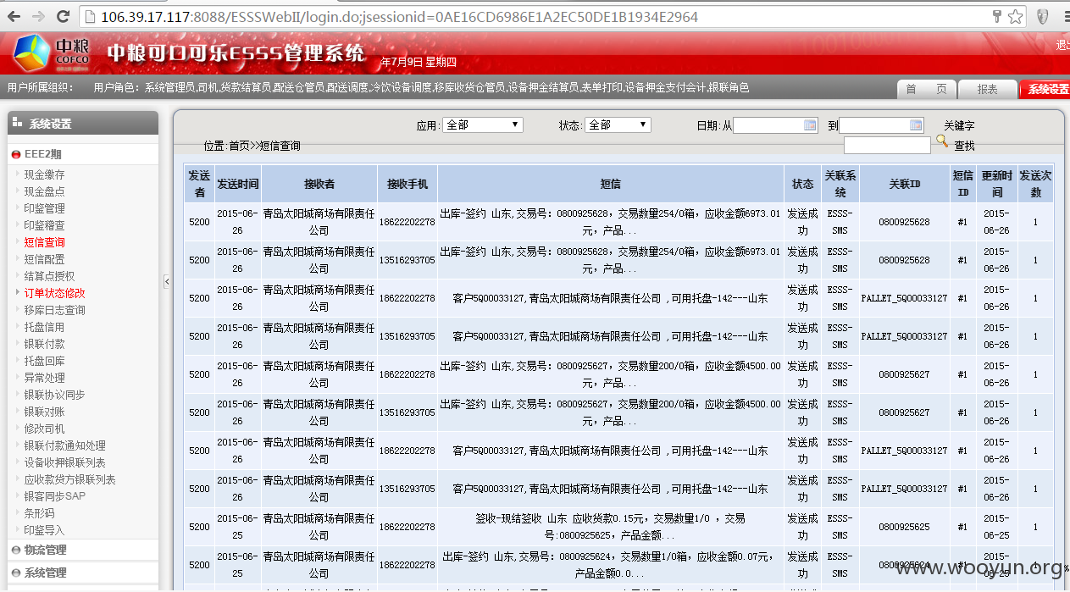Click the browser back arrow

pos(14,16)
